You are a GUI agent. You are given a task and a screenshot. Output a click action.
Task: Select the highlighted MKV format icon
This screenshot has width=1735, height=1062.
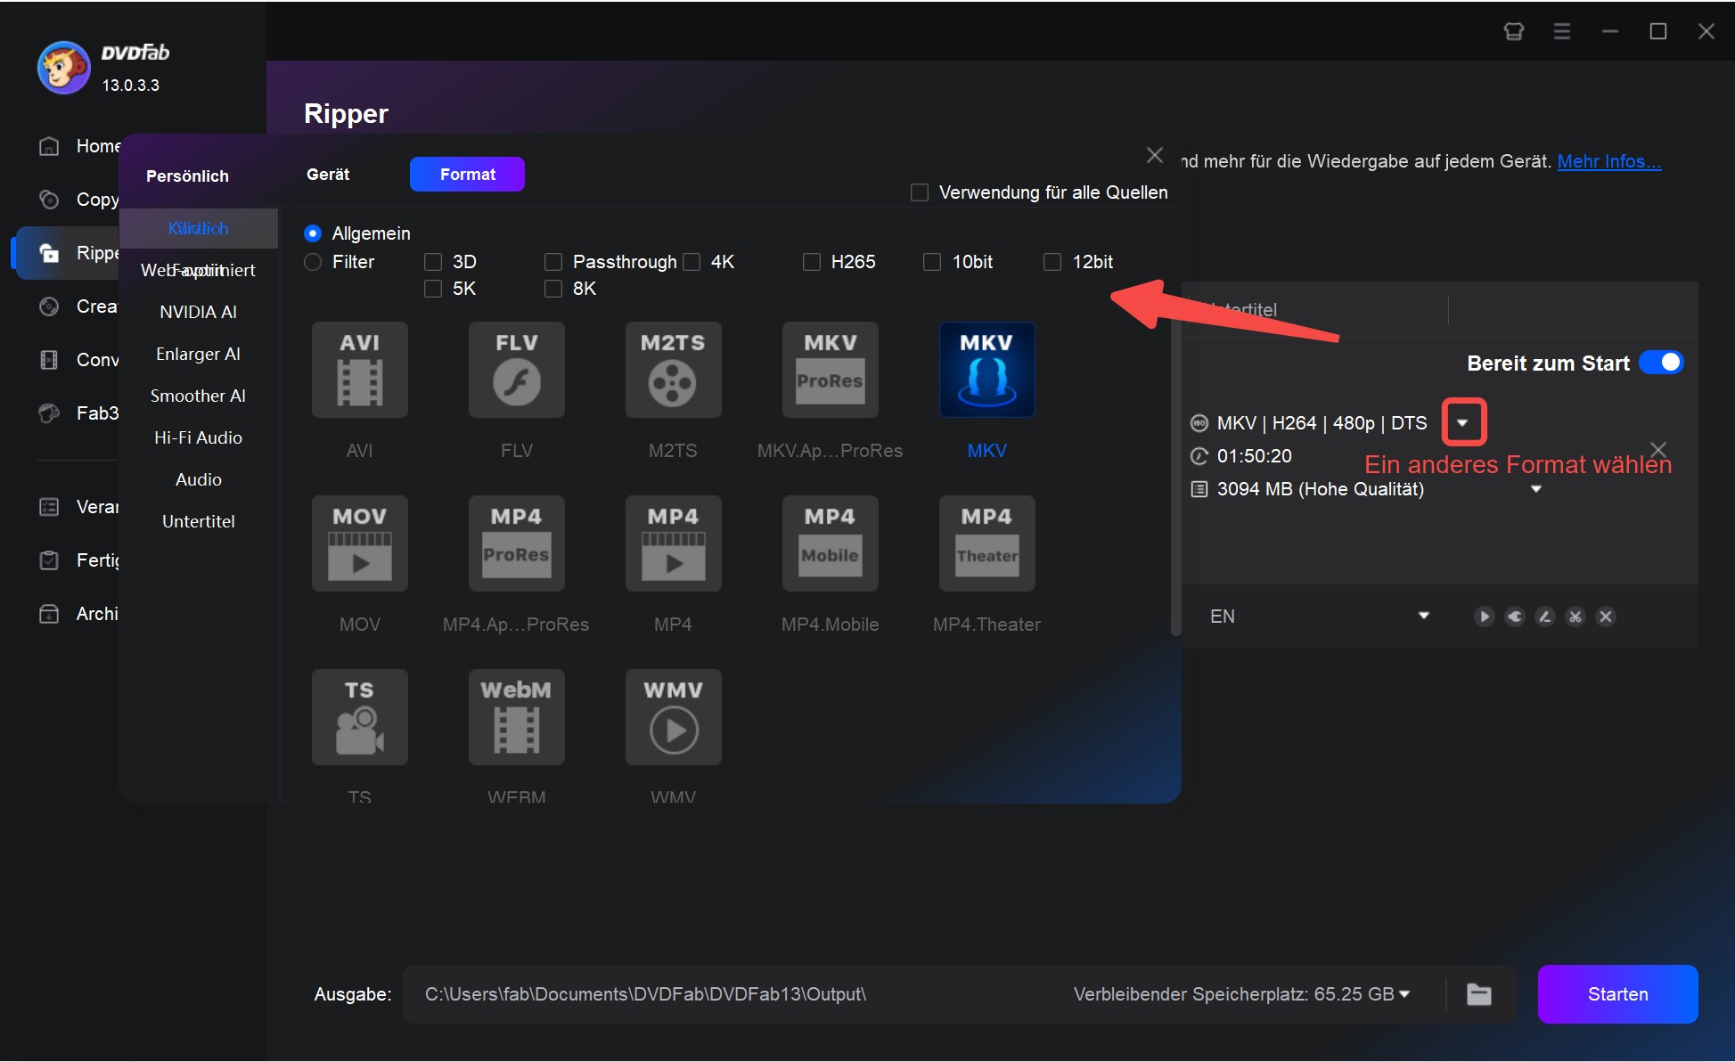click(986, 370)
